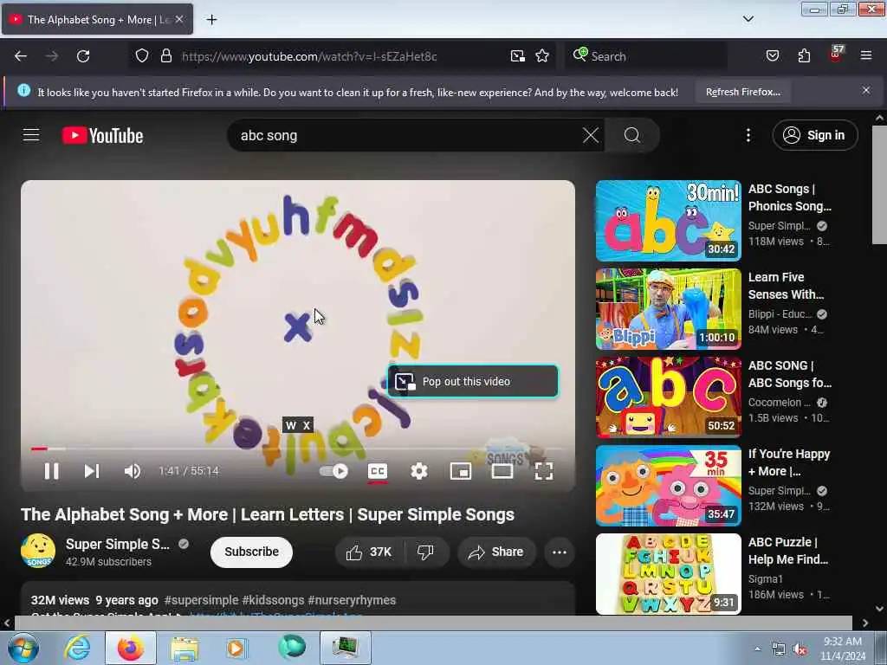Reload the page in Firefox
Screen dimensions: 887x665
click(x=83, y=56)
